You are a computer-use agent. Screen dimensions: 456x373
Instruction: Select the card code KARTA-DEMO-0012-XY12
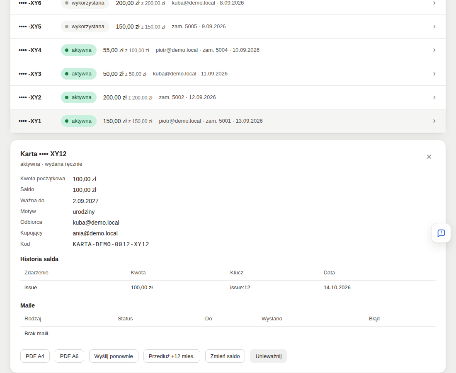pos(111,244)
